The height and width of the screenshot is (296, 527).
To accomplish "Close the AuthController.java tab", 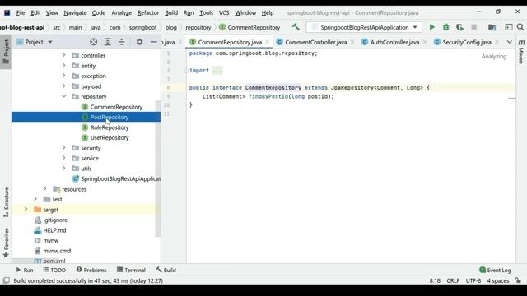I will [x=425, y=42].
